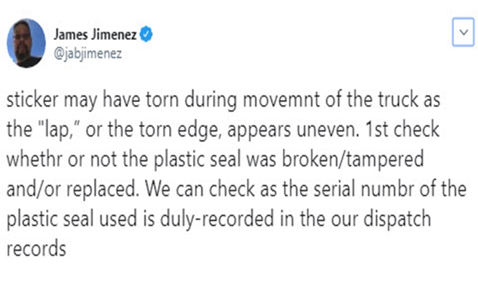Image resolution: width=478 pixels, height=286 pixels.
Task: Click the words "plastic seal used"
Action: (72, 219)
